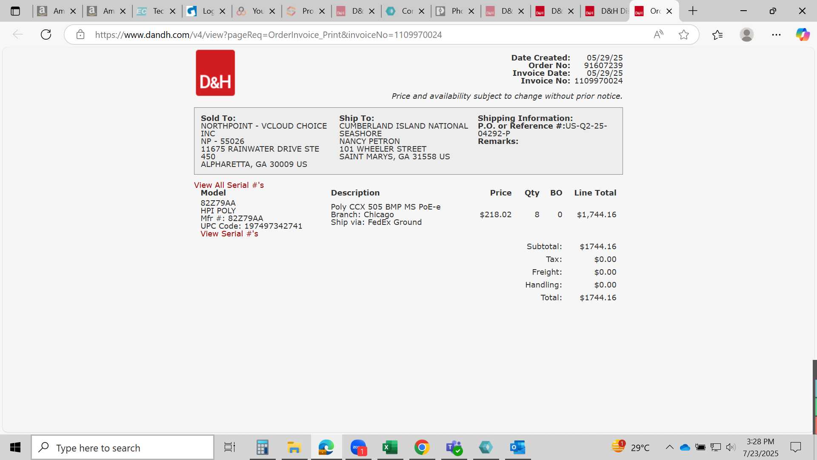This screenshot has width=817, height=460.
Task: Select line total $1,744.16 value
Action: [597, 215]
